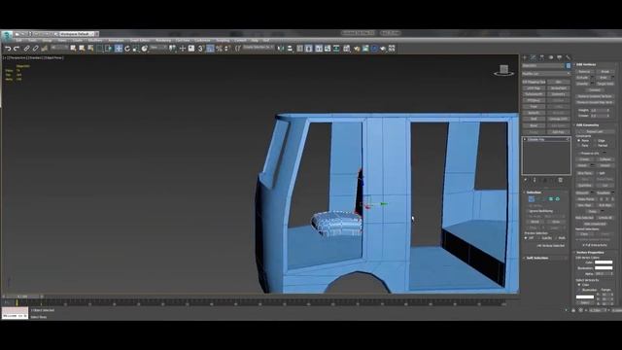622x350 pixels.
Task: Click the Hide Unselected button
Action: pos(595,224)
